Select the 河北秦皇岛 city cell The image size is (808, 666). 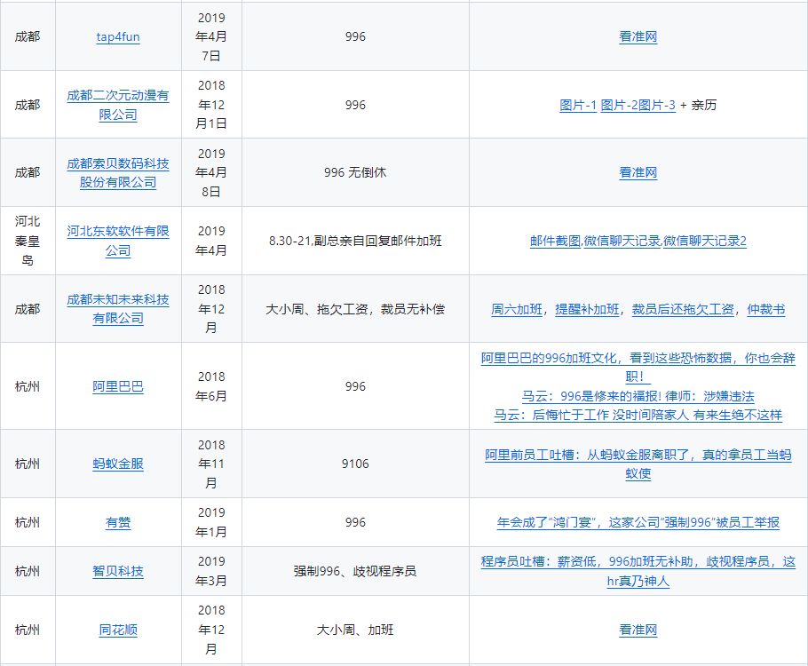28,242
